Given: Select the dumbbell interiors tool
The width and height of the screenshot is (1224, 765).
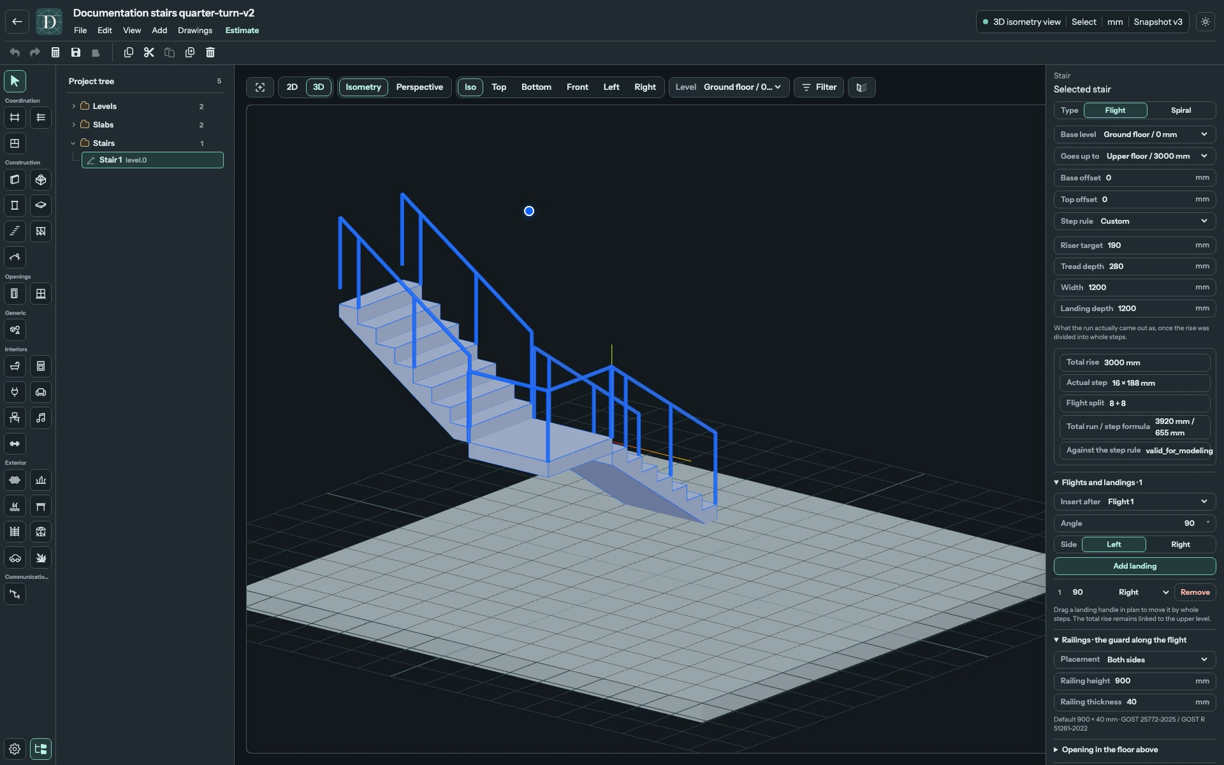Looking at the screenshot, I should [15, 444].
